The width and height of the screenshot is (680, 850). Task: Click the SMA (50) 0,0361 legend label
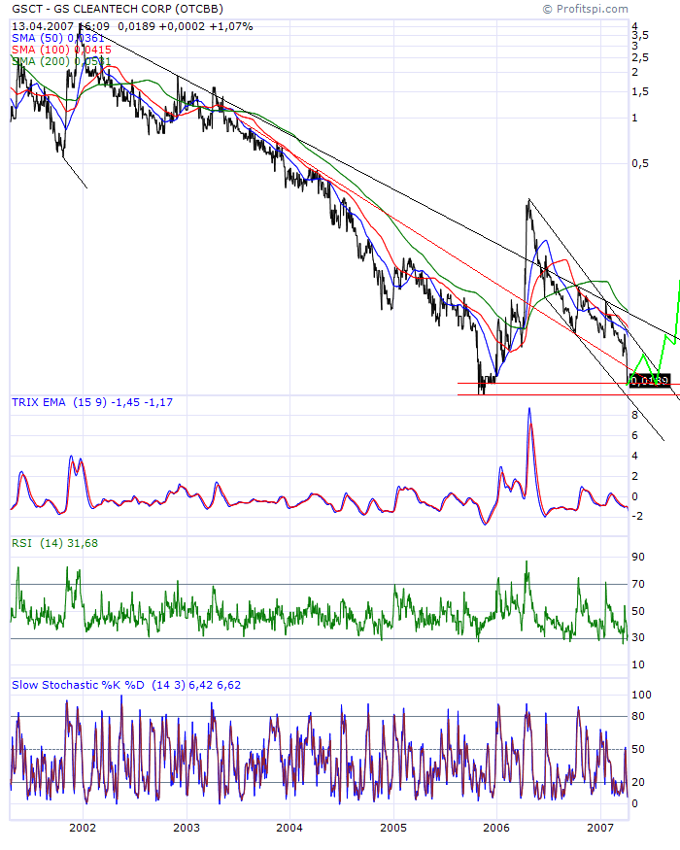tap(57, 38)
